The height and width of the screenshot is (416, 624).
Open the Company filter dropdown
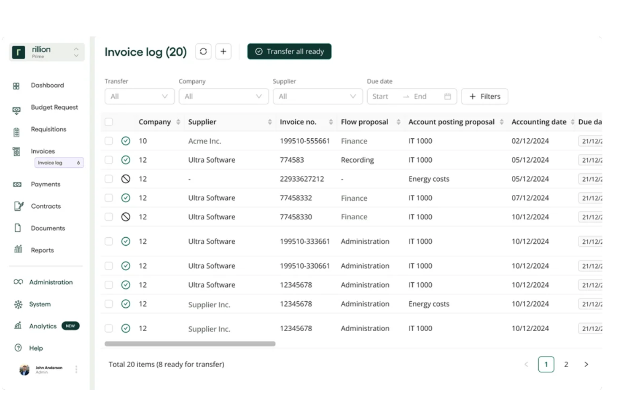point(223,97)
